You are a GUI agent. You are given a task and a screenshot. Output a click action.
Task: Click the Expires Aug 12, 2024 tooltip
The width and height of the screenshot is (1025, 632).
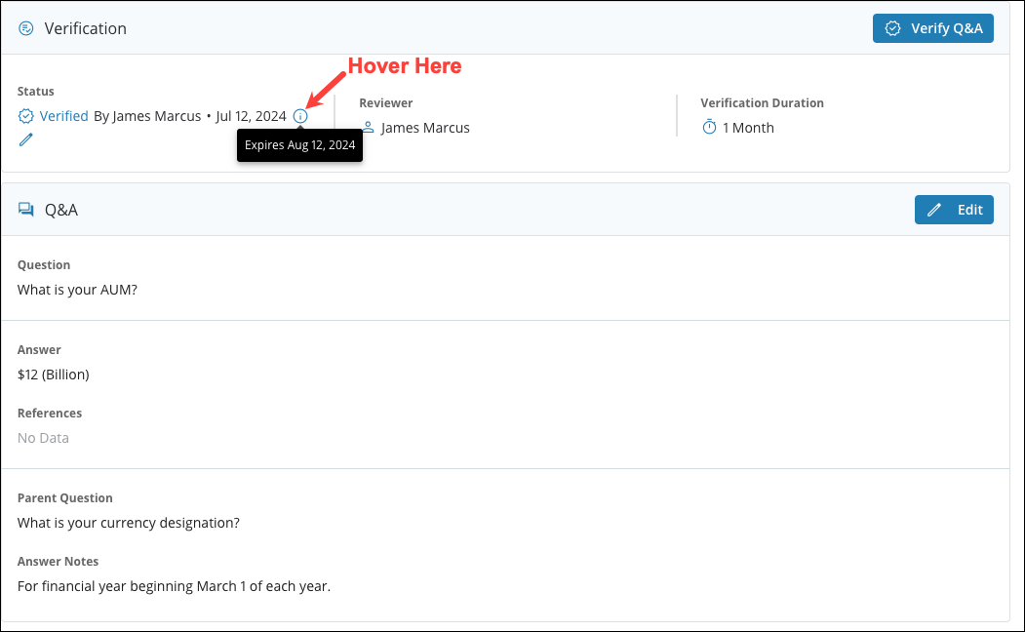(299, 145)
